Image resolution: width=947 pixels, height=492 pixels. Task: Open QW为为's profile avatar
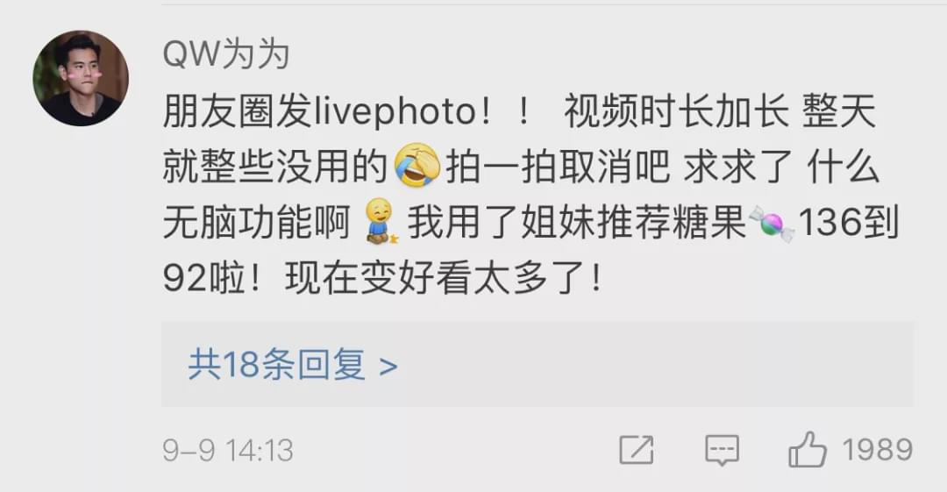point(81,78)
